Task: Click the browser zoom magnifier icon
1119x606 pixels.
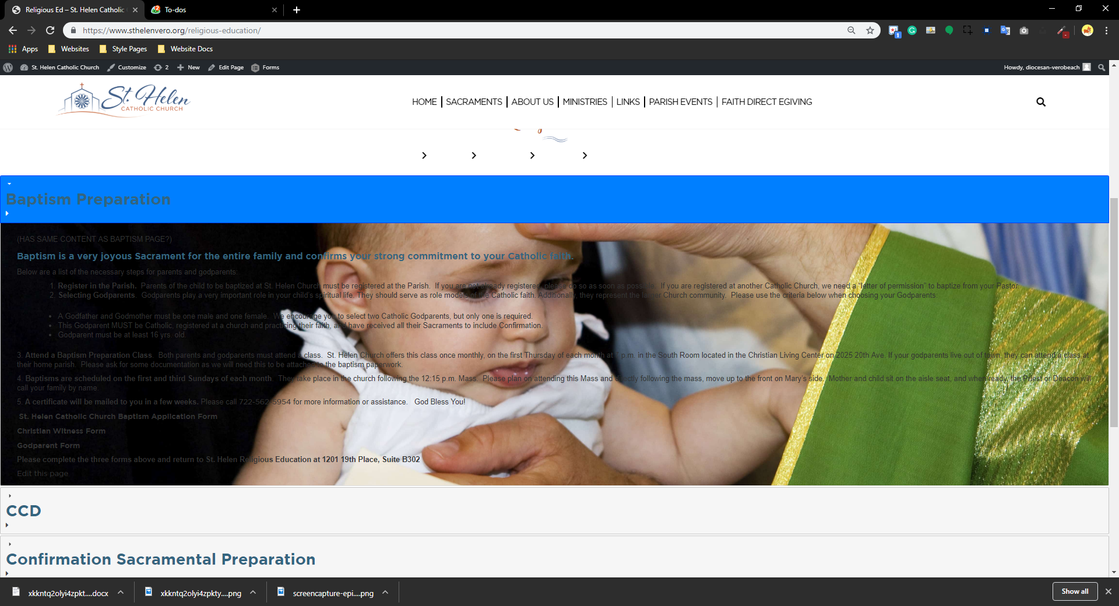Action: [851, 30]
